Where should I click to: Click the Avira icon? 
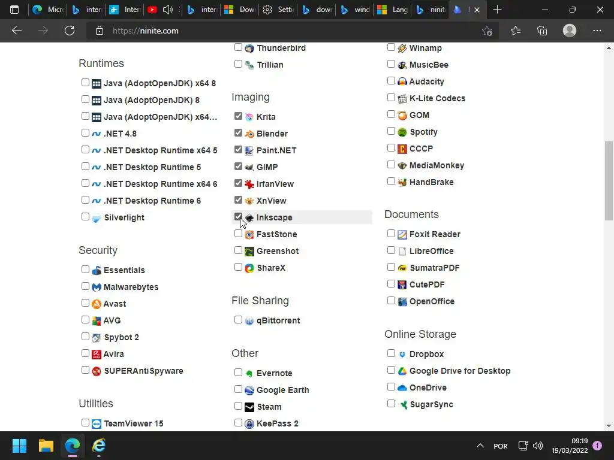(x=97, y=354)
